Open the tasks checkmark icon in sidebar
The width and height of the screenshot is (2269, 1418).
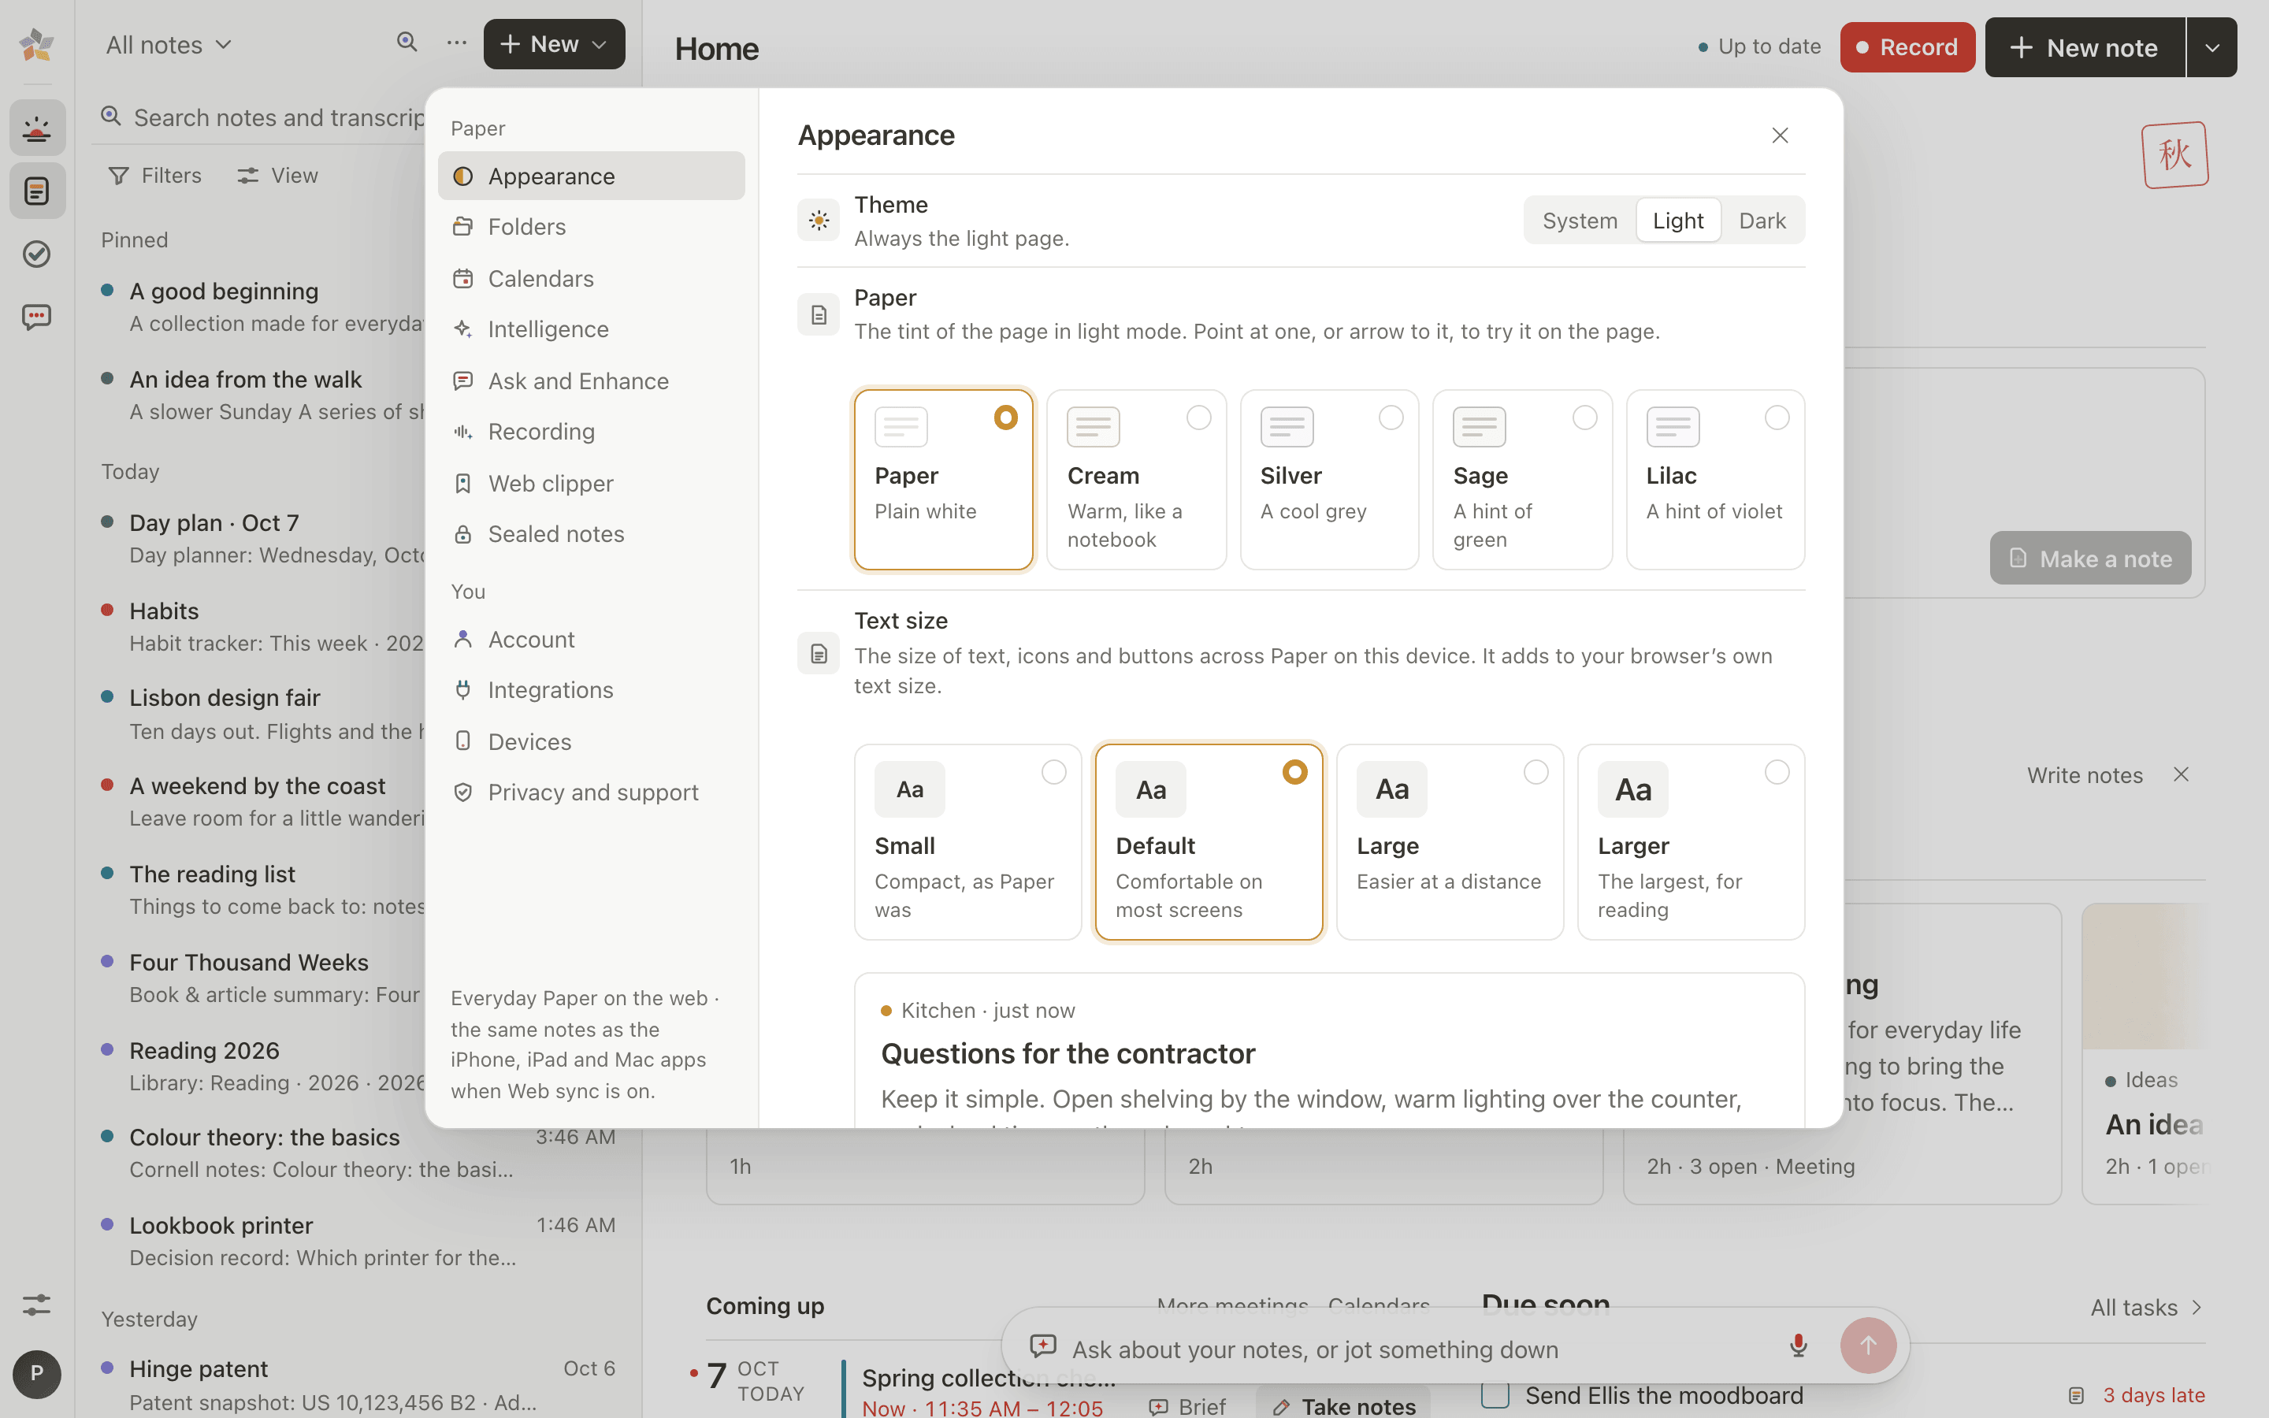click(x=38, y=254)
